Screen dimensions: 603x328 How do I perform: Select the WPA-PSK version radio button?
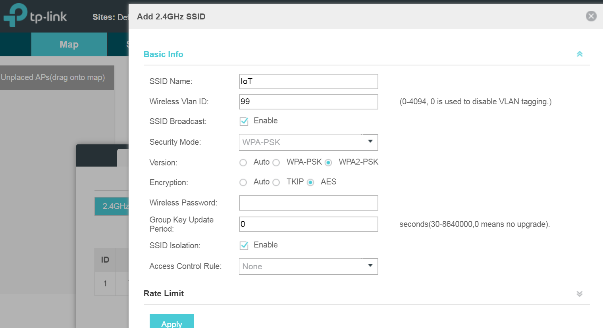click(276, 162)
